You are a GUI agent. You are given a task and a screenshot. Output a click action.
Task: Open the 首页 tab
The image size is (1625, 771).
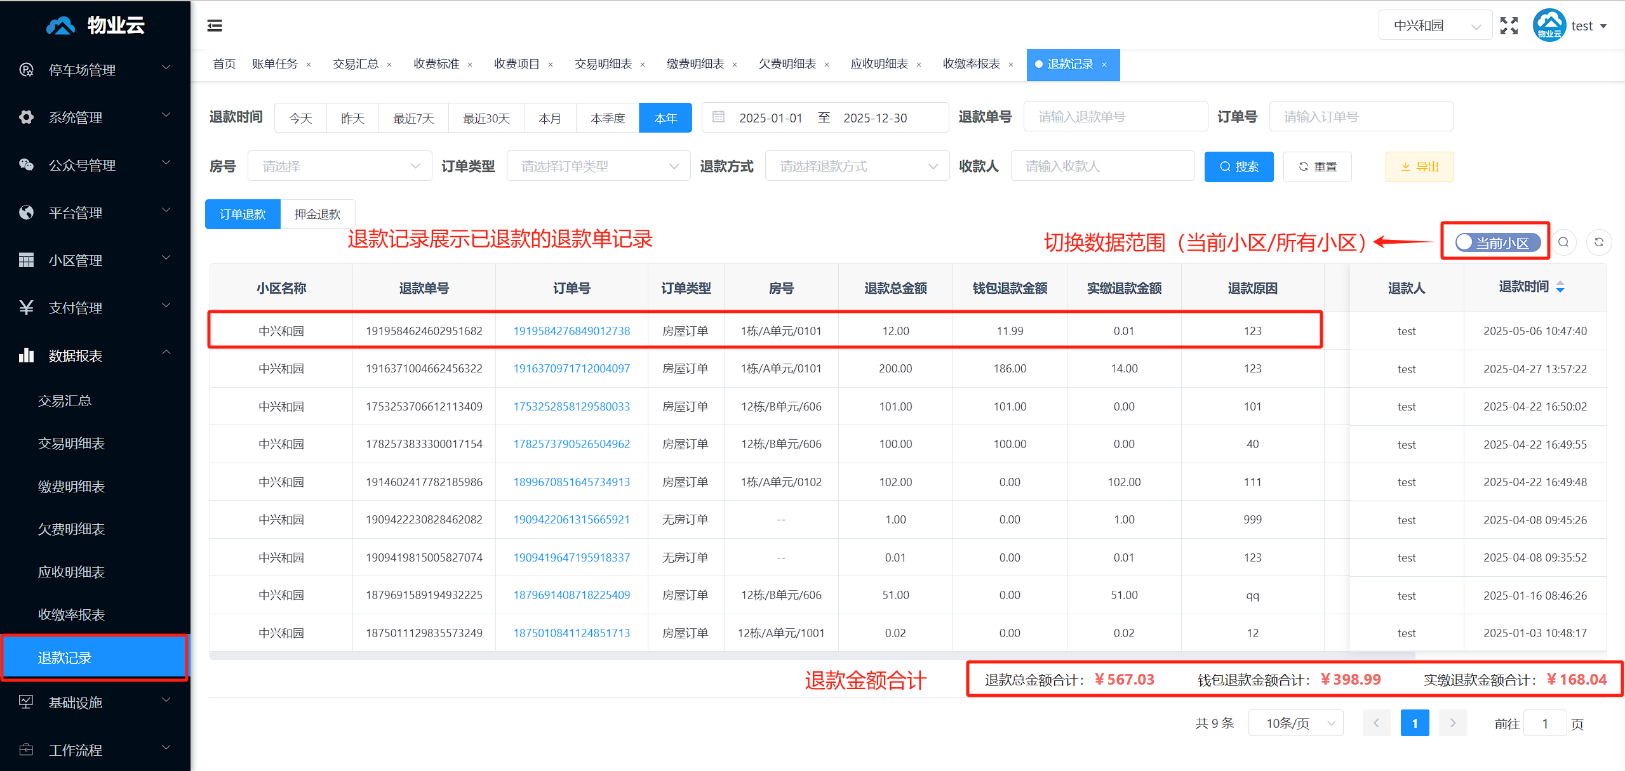pos(224,64)
